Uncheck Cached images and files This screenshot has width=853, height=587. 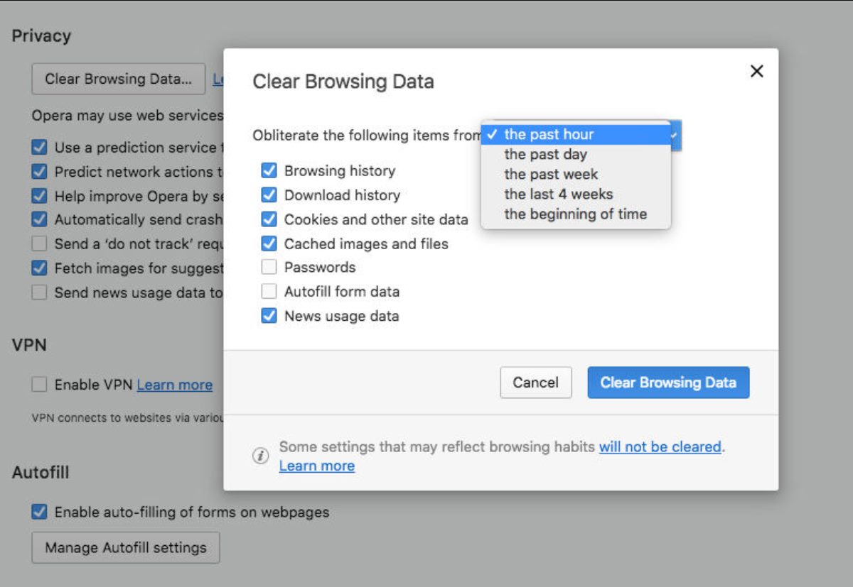[x=269, y=243]
